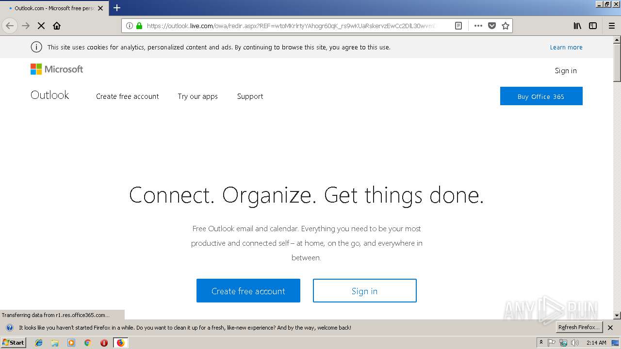
Task: Open a new tab with the plus button
Action: (x=117, y=8)
